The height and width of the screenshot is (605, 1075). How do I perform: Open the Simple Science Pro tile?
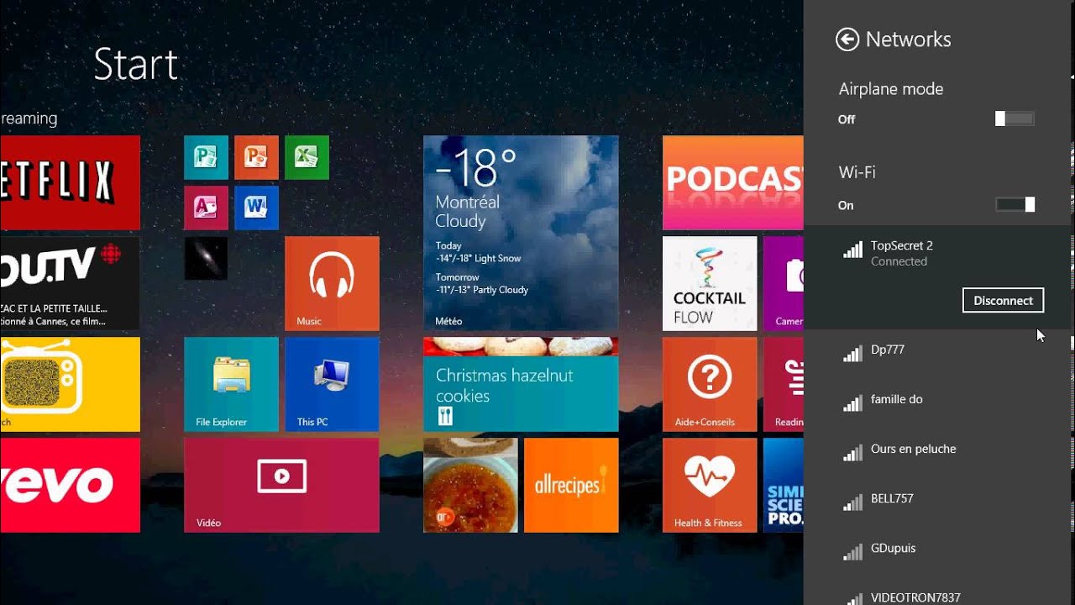[x=784, y=485]
